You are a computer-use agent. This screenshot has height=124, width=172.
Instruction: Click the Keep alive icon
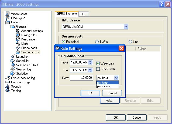click(18, 39)
